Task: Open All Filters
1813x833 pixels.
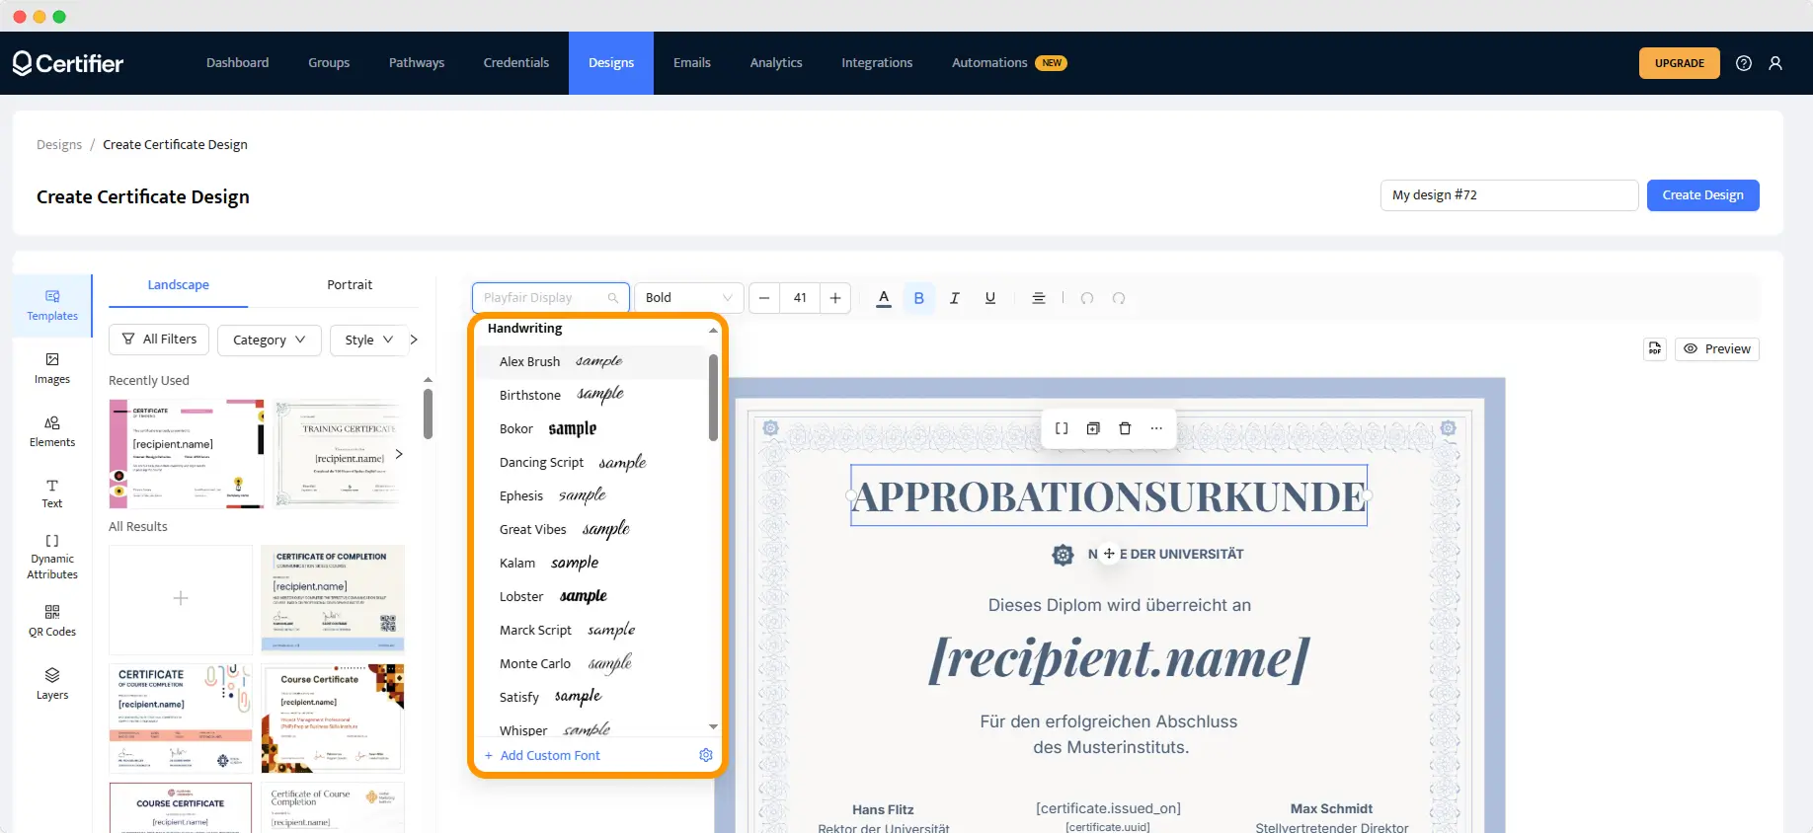Action: coord(159,339)
